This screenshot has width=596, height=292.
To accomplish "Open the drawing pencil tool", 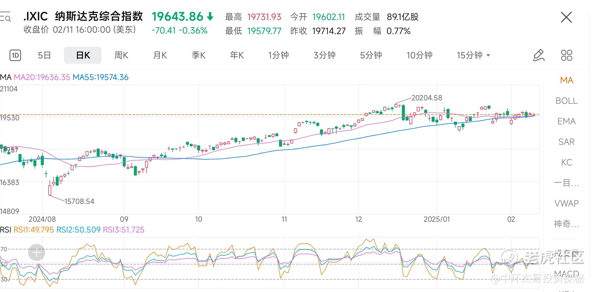I will point(538,55).
